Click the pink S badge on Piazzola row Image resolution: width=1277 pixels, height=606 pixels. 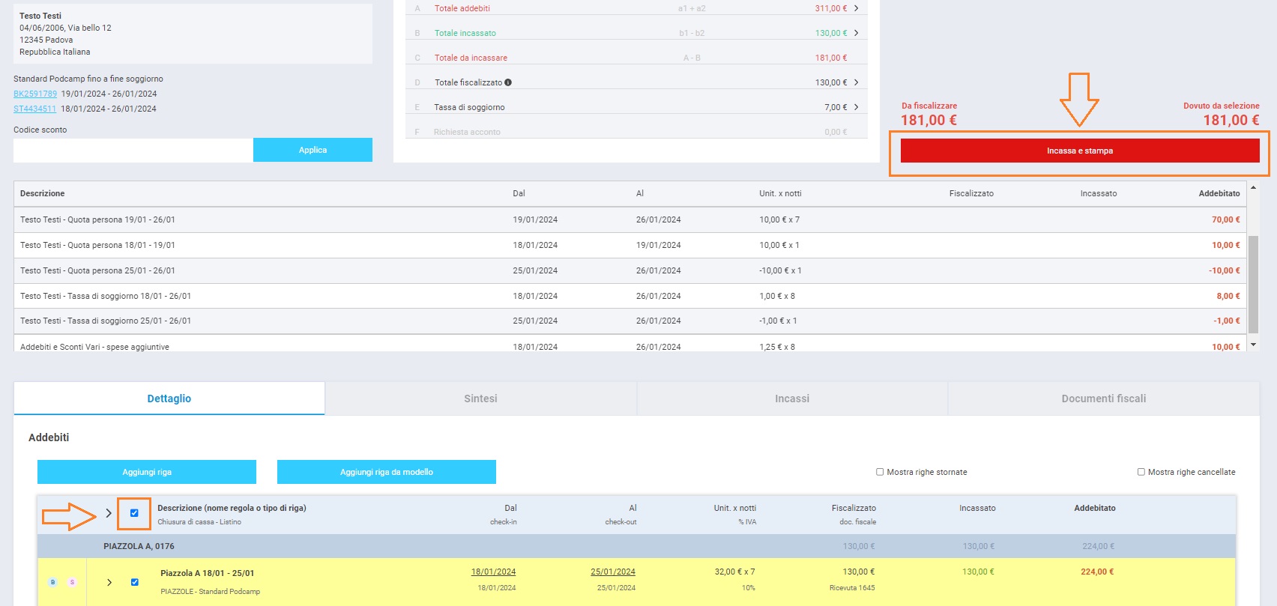coord(72,582)
